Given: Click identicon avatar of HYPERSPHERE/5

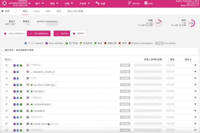Looking at the screenshot, I should (28, 104).
